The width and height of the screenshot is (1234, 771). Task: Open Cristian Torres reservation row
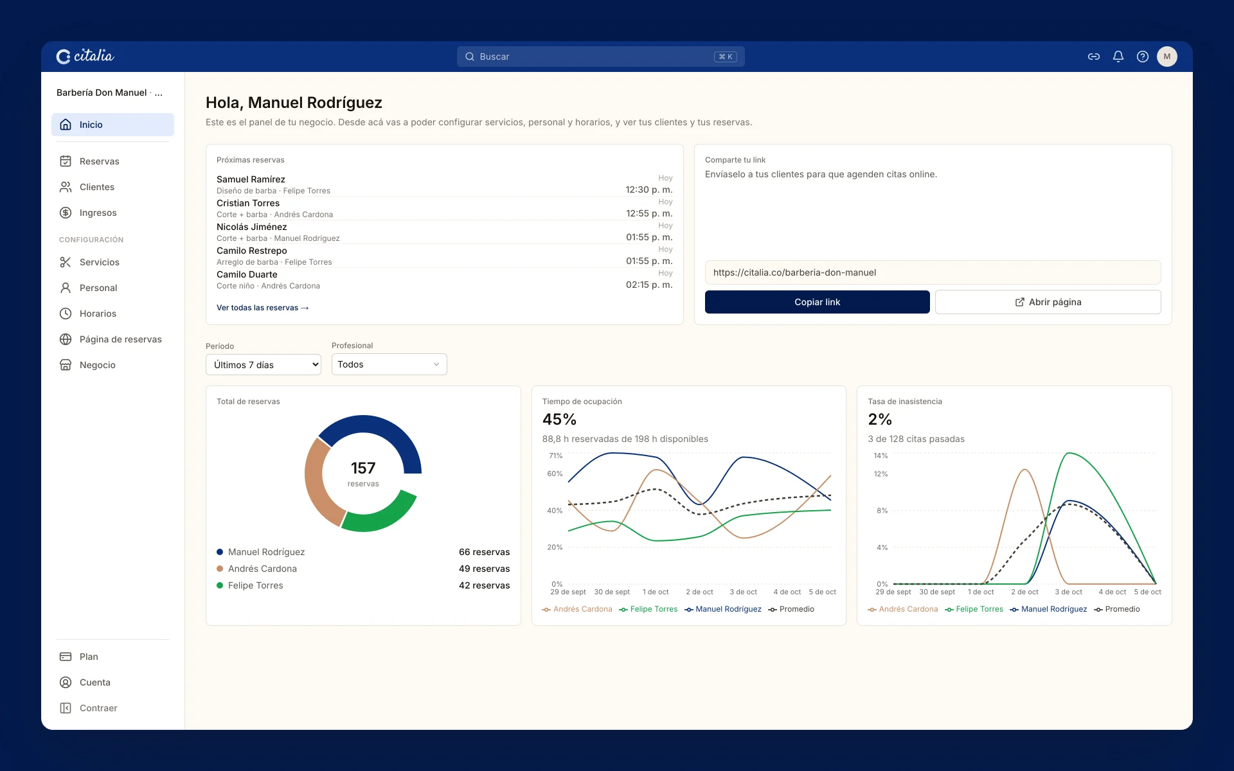(x=445, y=208)
